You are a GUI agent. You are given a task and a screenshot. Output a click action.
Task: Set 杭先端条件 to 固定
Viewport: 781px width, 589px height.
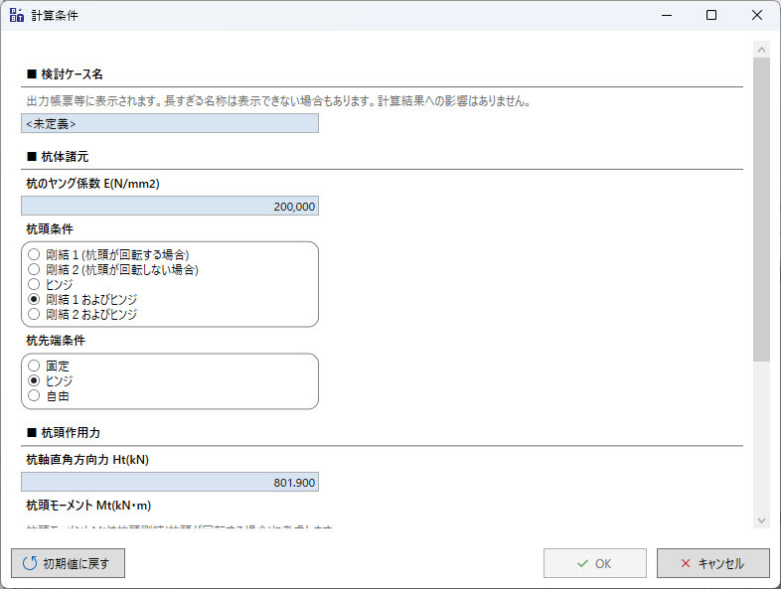35,366
